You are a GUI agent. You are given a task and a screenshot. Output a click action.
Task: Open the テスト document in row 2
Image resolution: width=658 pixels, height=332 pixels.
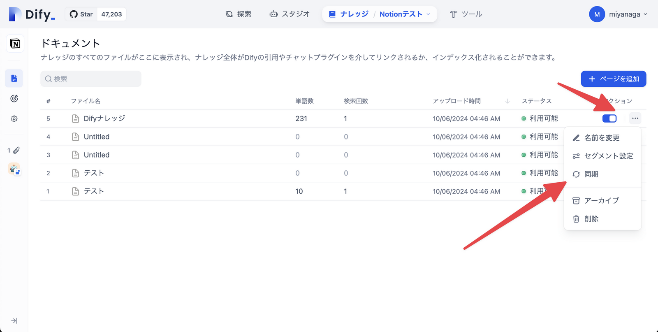coord(94,173)
